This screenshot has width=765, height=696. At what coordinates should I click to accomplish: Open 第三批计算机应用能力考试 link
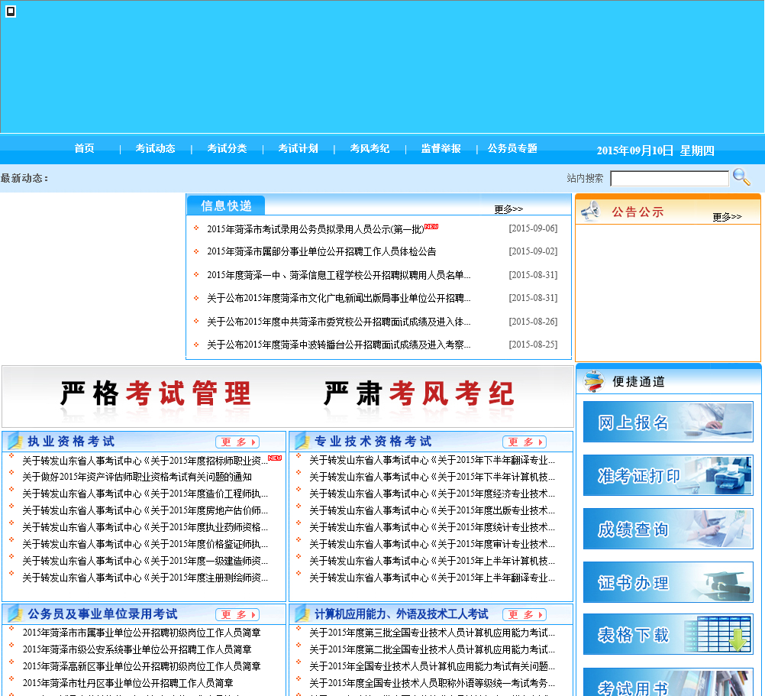pyautogui.click(x=432, y=633)
